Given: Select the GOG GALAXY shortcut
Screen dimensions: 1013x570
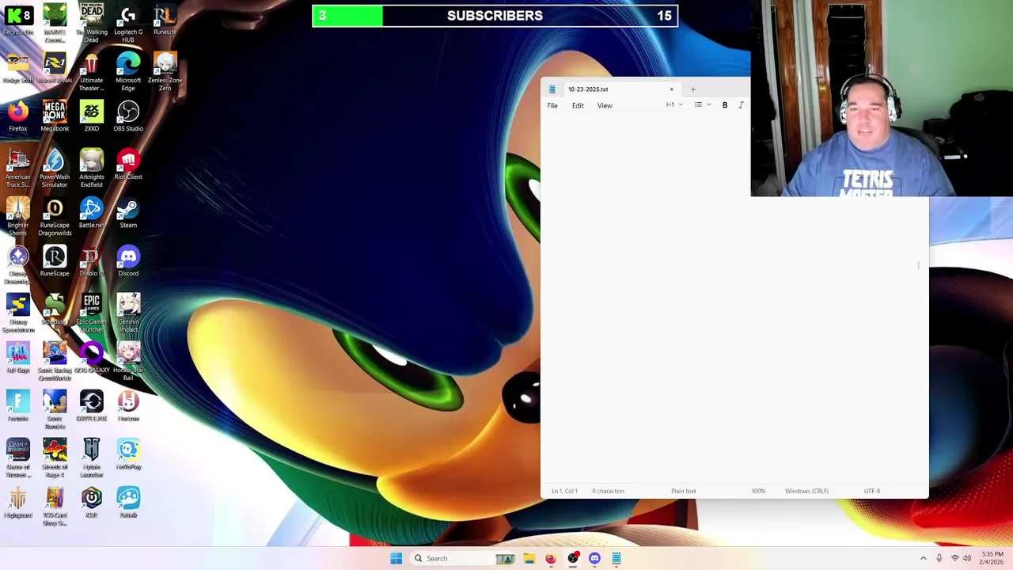Looking at the screenshot, I should click(91, 358).
